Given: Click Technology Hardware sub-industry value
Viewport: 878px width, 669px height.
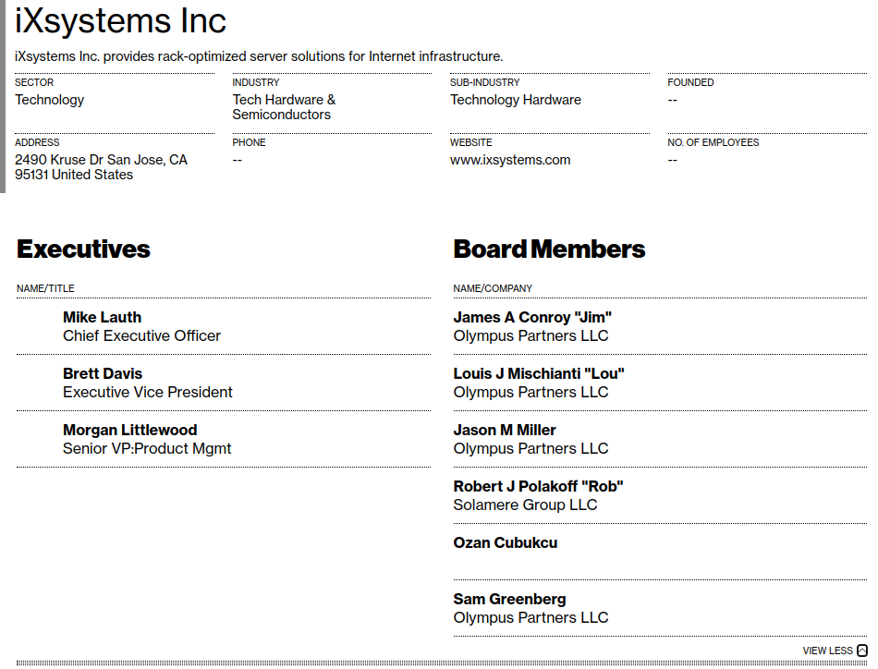Looking at the screenshot, I should (x=516, y=100).
